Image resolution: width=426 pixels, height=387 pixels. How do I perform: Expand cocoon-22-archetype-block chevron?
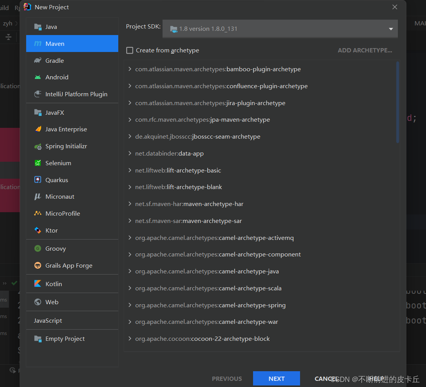coord(130,338)
